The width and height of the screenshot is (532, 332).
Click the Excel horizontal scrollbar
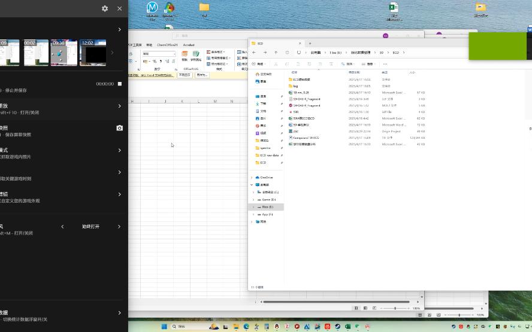tap(337, 301)
